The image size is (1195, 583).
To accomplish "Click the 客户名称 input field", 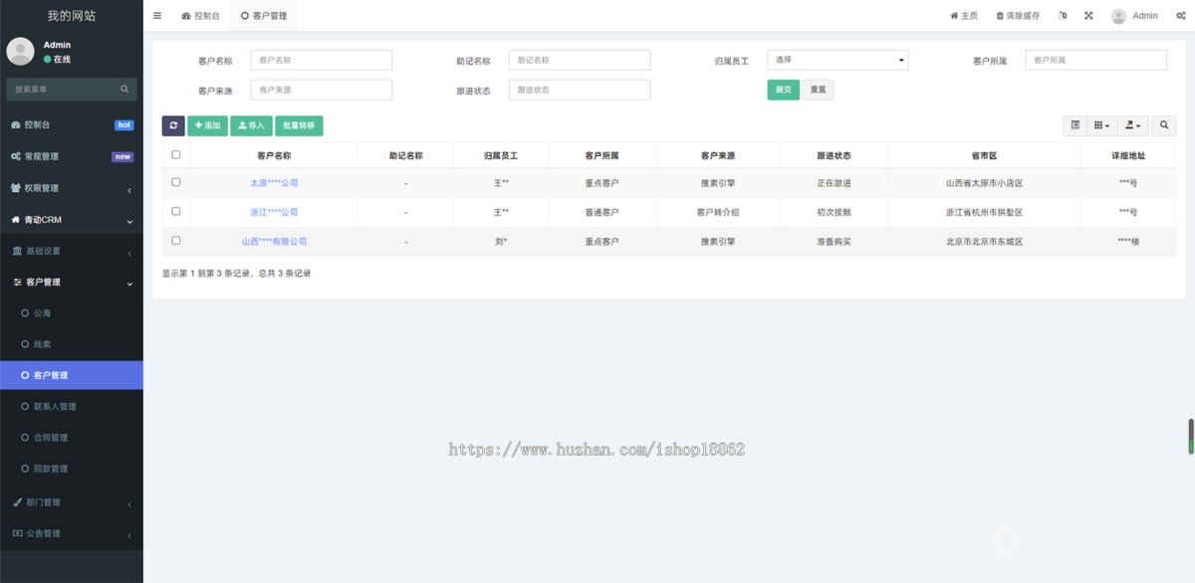I will click(x=321, y=60).
